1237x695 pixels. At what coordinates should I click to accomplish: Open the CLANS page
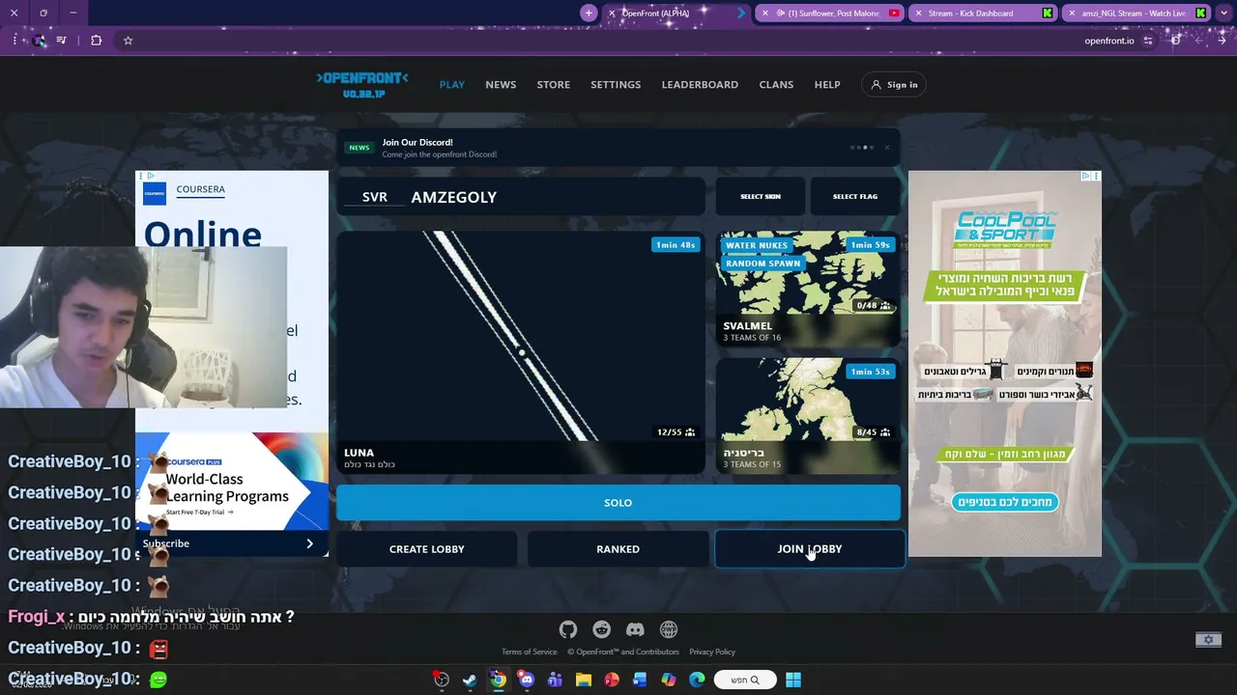(776, 85)
